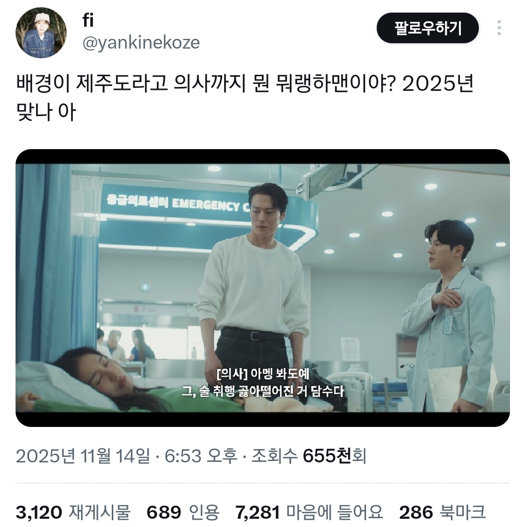Click the second tweet line 맞나 아
The width and height of the screenshot is (525, 527).
coord(46,112)
